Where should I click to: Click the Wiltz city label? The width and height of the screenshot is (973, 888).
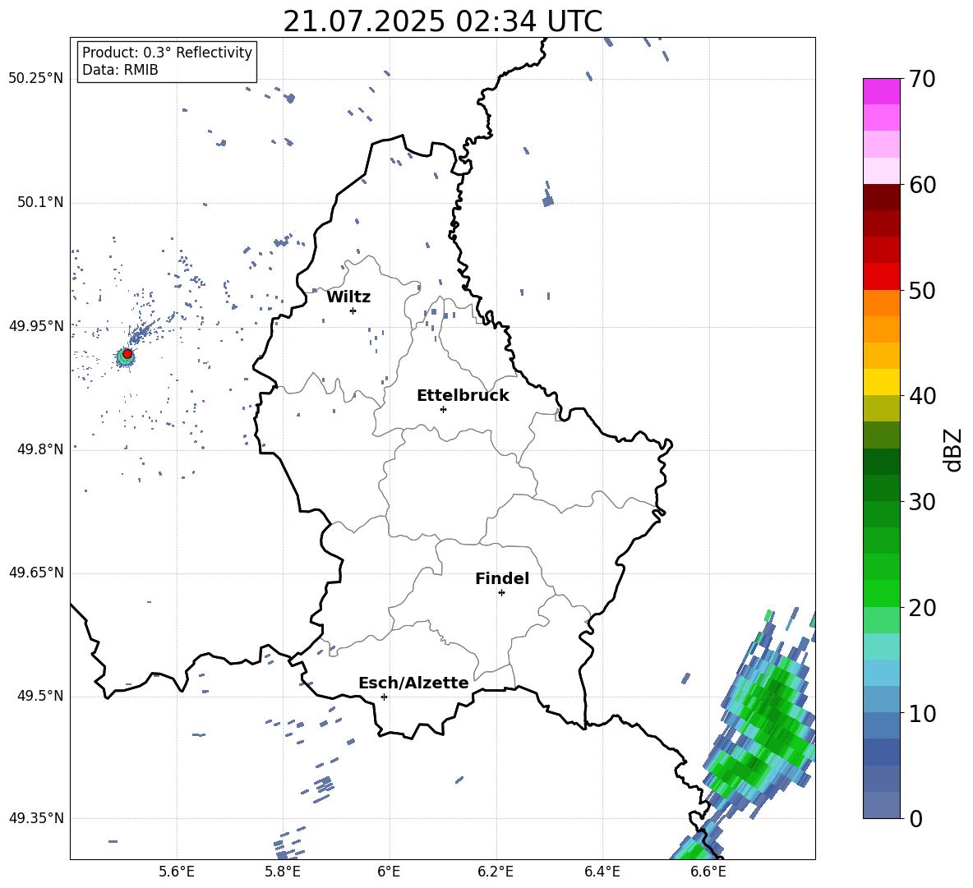click(x=348, y=297)
